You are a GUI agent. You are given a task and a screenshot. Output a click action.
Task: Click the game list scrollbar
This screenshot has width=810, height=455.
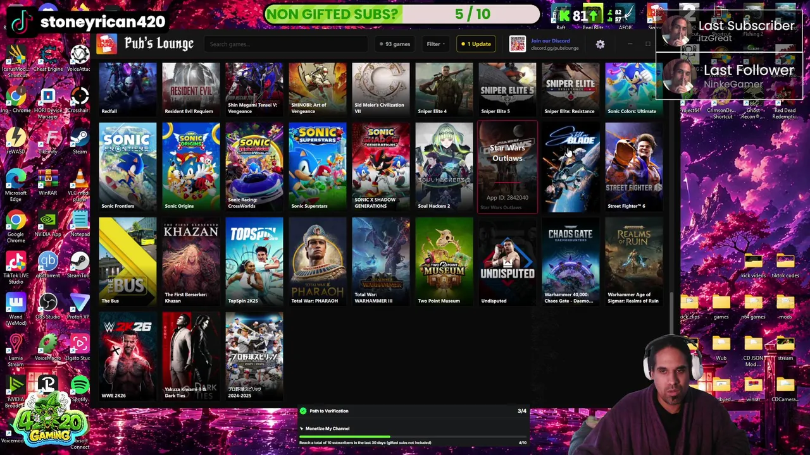(671, 313)
